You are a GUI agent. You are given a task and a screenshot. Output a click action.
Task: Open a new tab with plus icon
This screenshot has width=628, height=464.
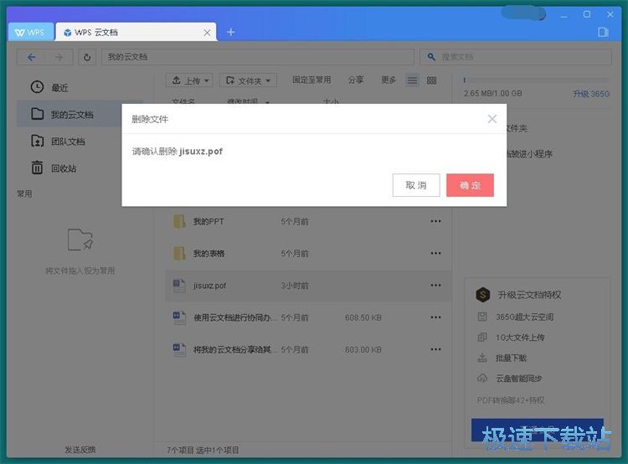click(231, 32)
